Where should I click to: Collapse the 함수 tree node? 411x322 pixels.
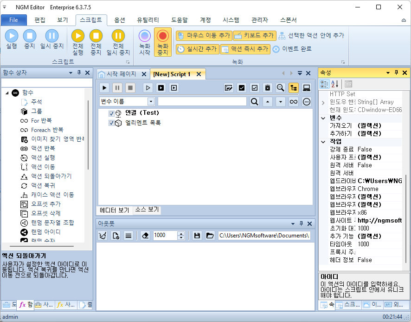point(7,93)
